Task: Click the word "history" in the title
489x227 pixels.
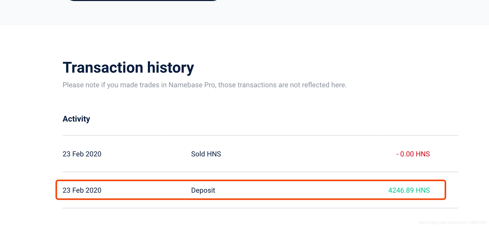Action: pos(171,68)
